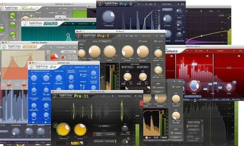Open Help menu in Pro-G
This screenshot has width=244, height=146.
pos(182,4)
